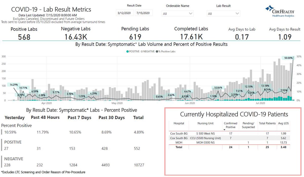Open the Orderable Name dropdown
This screenshot has height=177, width=304.
[x=178, y=13]
